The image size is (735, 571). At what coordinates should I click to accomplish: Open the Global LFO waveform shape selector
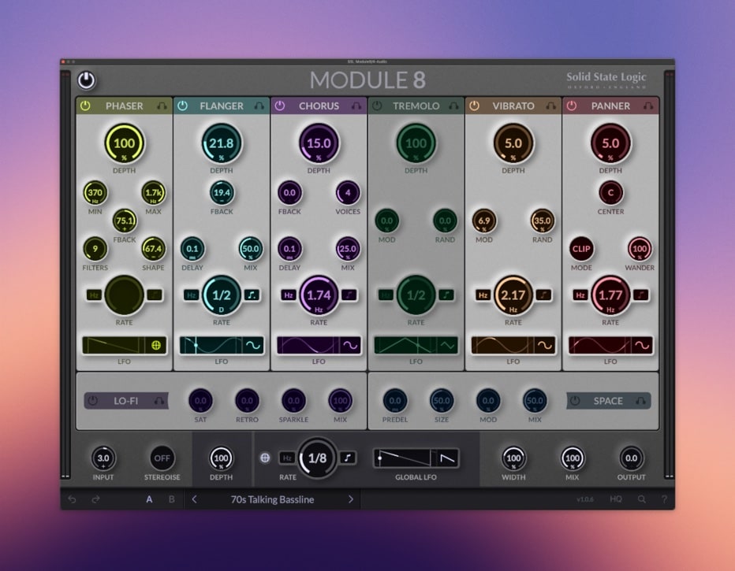(446, 457)
